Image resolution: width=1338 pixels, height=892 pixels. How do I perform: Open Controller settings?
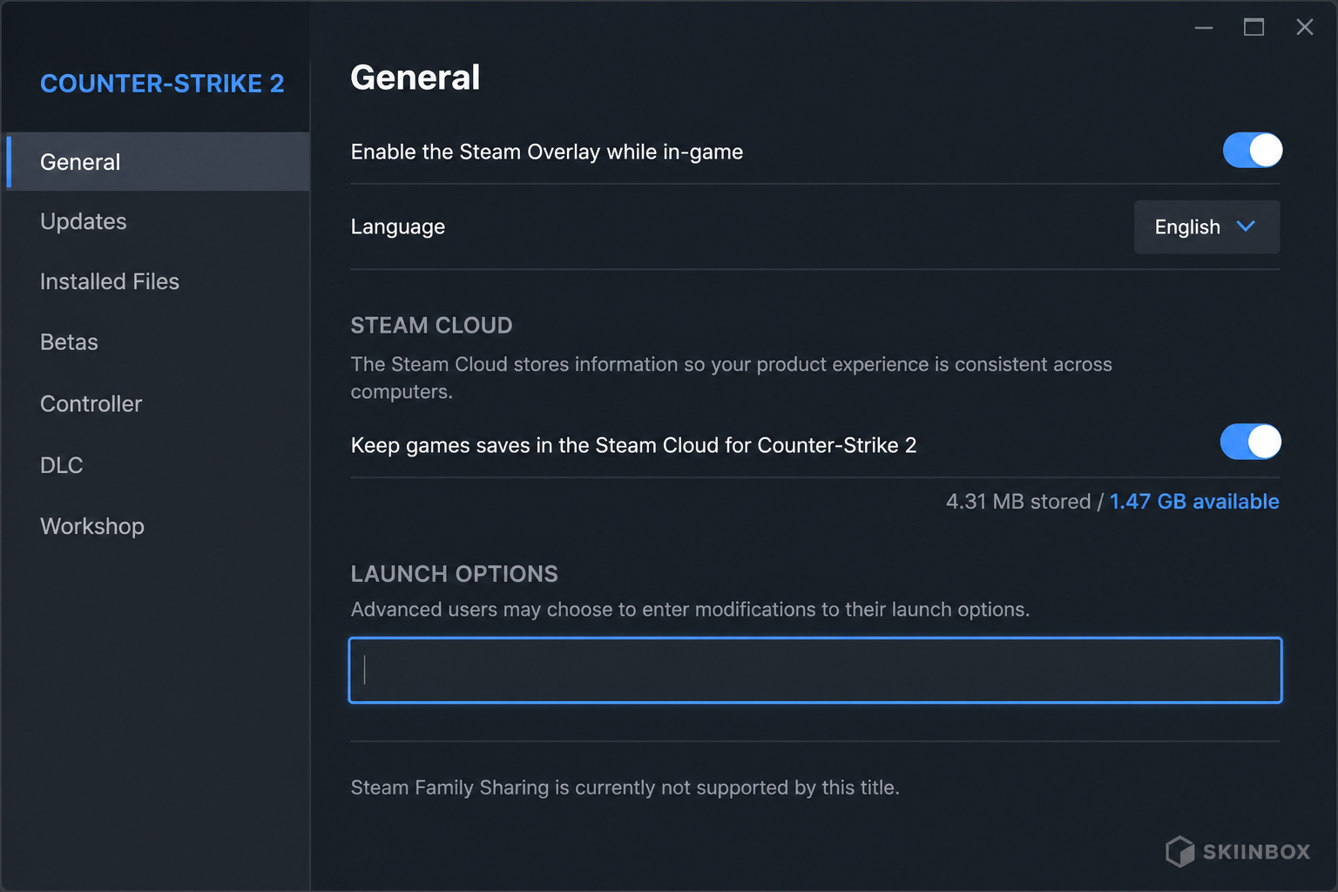pyautogui.click(x=91, y=403)
